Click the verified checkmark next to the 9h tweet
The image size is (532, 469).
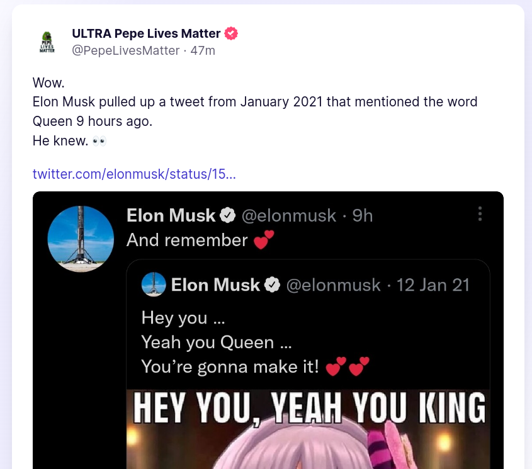tap(227, 216)
